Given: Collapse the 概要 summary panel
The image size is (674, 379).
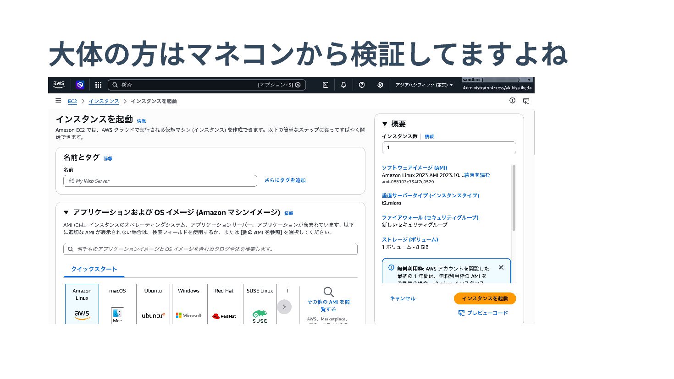Looking at the screenshot, I should coord(385,124).
